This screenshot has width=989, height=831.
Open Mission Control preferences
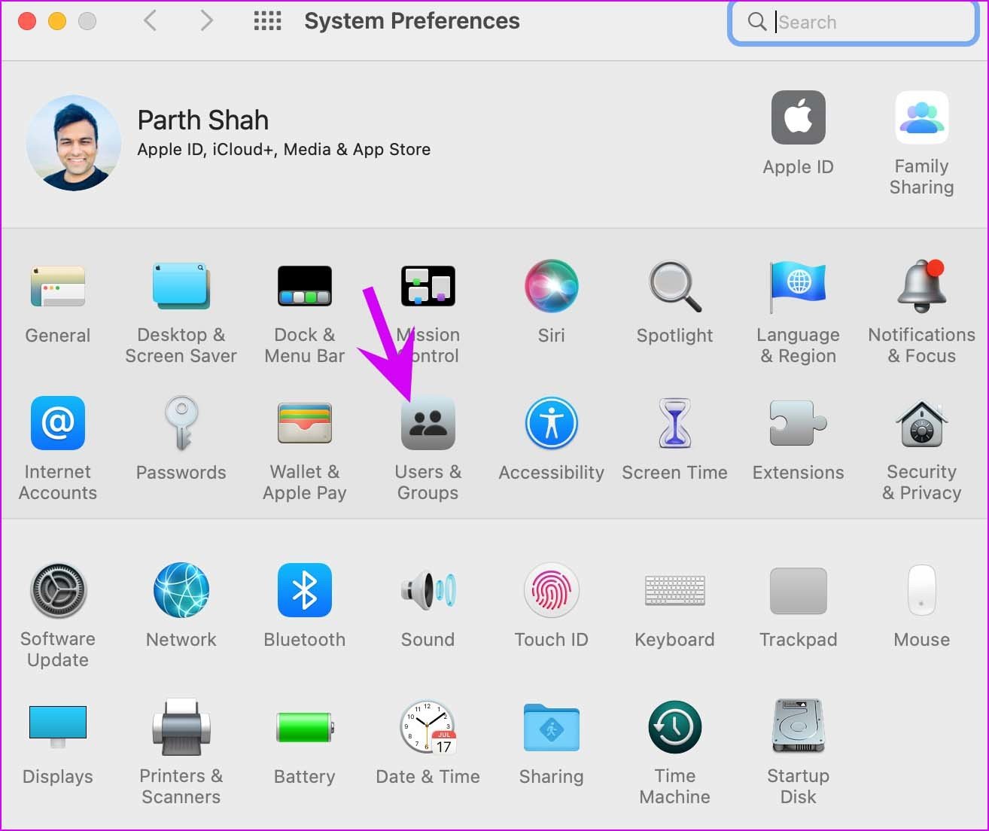point(428,287)
